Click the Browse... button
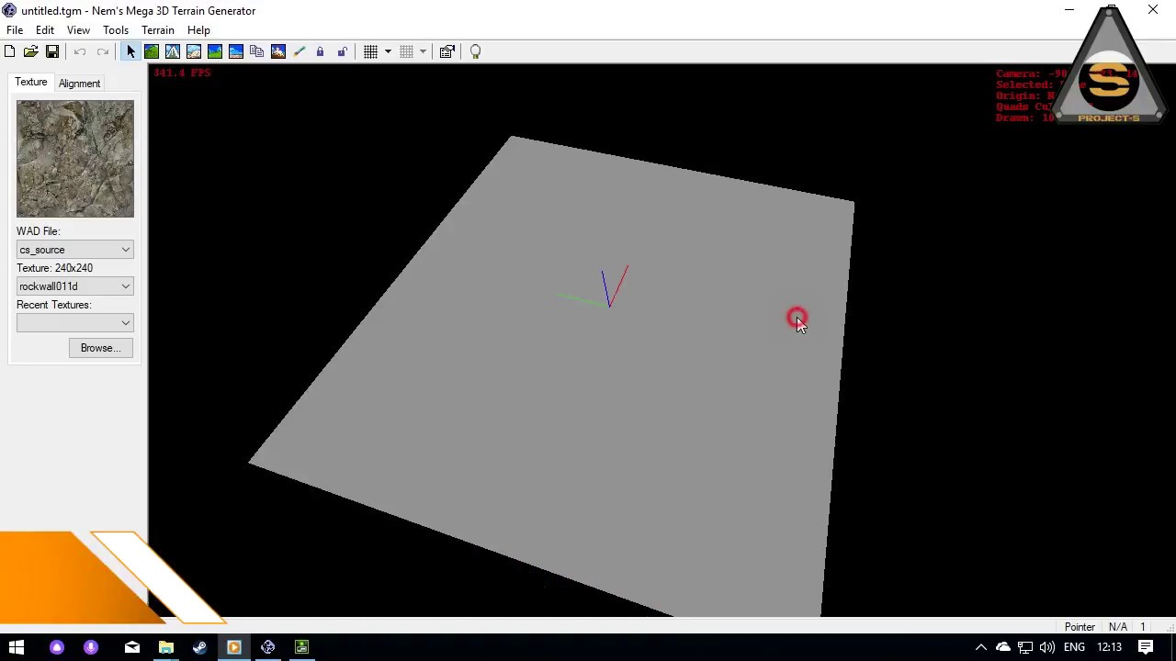1176x661 pixels. 100,348
